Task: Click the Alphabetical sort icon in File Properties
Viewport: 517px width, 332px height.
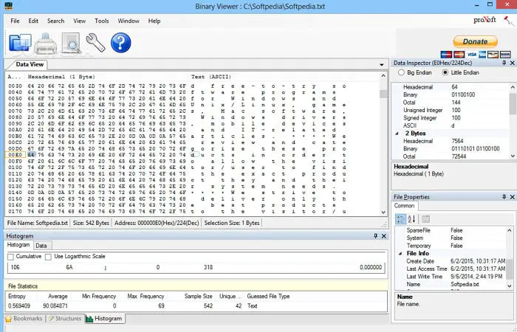Action: [x=411, y=219]
